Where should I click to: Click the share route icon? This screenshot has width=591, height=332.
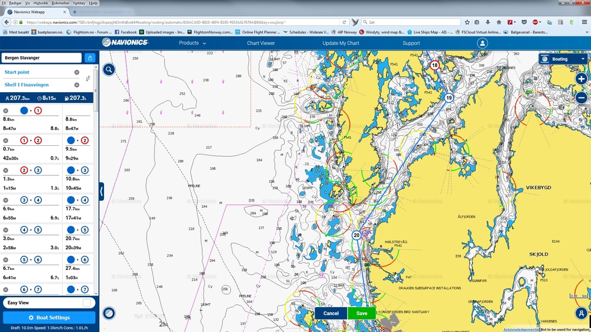coord(90,58)
